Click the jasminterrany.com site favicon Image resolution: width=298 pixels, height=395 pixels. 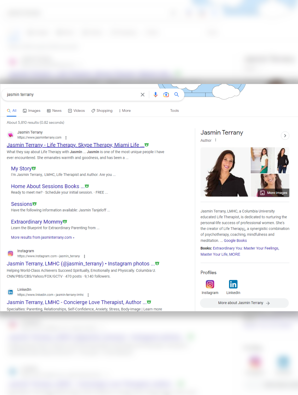pyautogui.click(x=11, y=135)
